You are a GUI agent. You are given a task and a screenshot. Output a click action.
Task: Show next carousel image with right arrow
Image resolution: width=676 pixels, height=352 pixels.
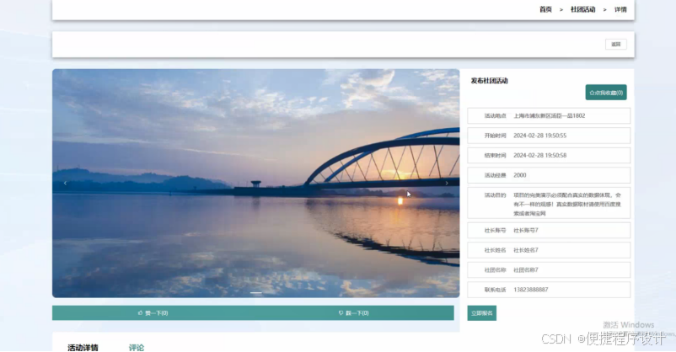[x=447, y=183]
